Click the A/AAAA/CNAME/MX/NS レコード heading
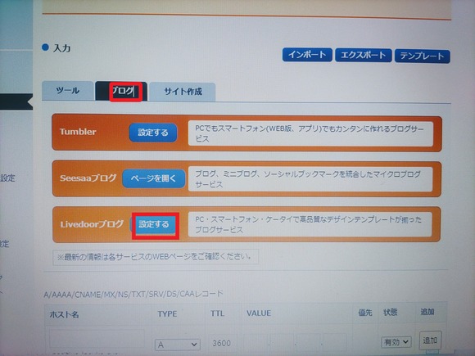Screen dimensions: 475x356 133,294
